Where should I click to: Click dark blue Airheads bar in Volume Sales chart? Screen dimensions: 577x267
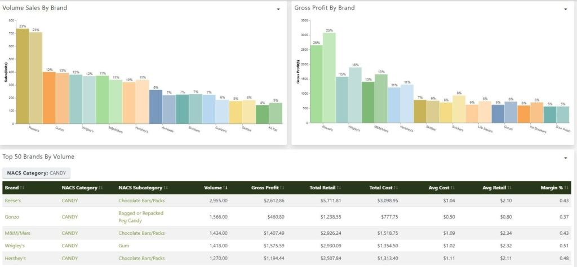(x=156, y=106)
